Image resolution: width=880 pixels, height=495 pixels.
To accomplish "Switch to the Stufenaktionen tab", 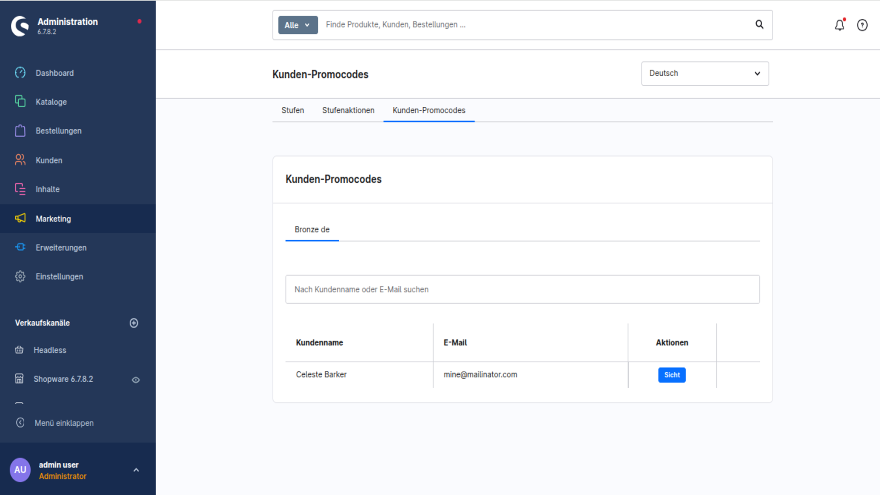I will pos(348,110).
